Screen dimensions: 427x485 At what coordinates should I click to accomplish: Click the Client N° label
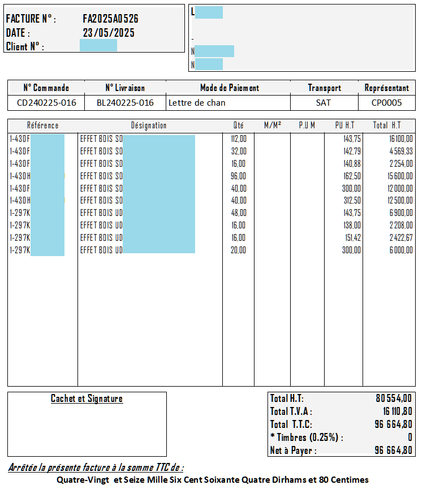coord(25,47)
